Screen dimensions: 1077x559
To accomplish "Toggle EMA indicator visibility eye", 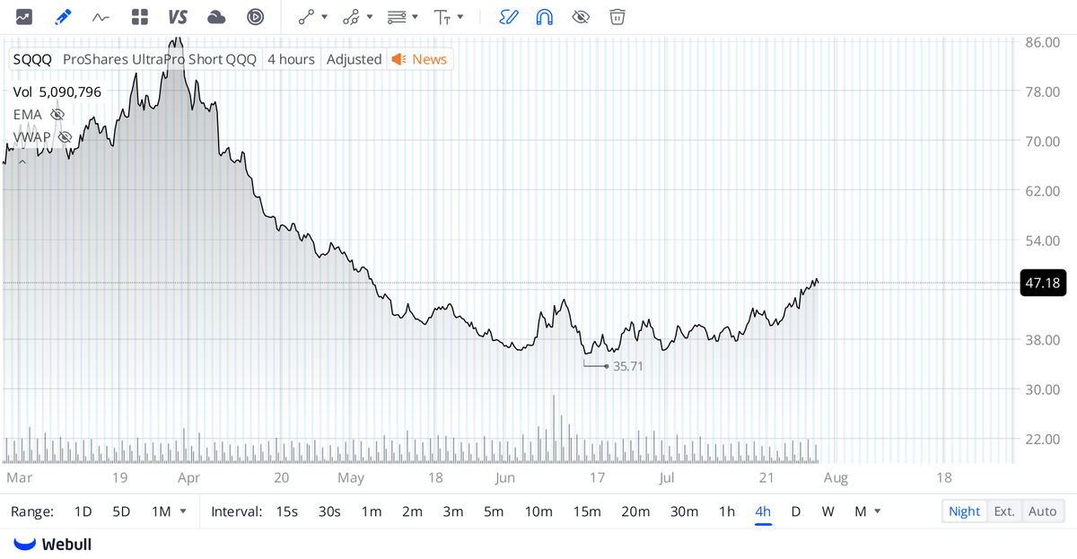I will click(x=57, y=115).
